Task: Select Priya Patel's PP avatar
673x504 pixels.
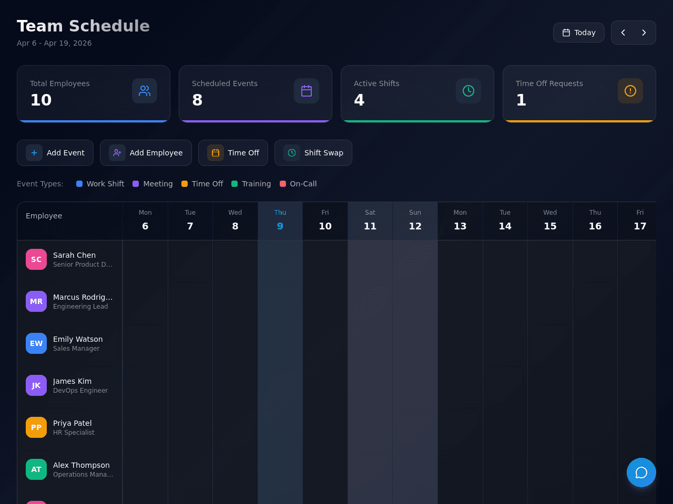Action: (x=36, y=427)
